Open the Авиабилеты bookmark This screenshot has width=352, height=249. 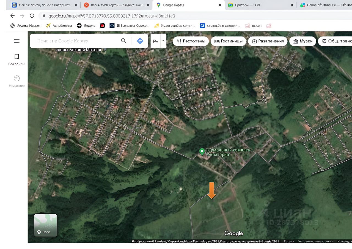(x=59, y=26)
